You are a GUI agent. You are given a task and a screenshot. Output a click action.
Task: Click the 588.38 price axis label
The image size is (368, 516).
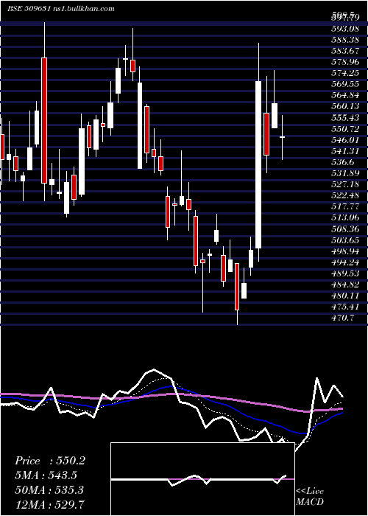[x=345, y=40]
